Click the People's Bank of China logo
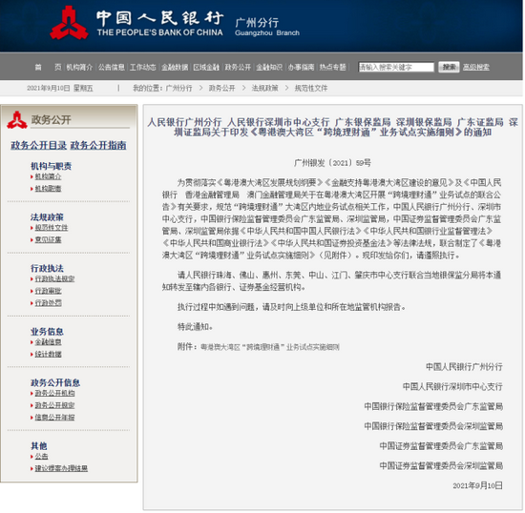Screen dimensions: 525x513 click(70, 23)
